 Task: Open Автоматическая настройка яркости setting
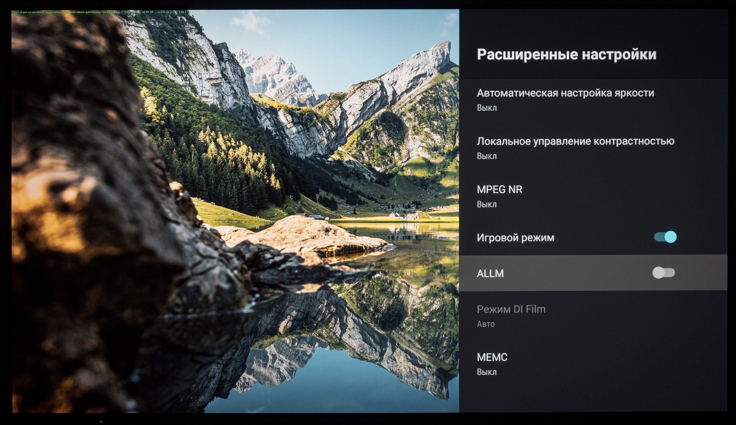pos(593,100)
